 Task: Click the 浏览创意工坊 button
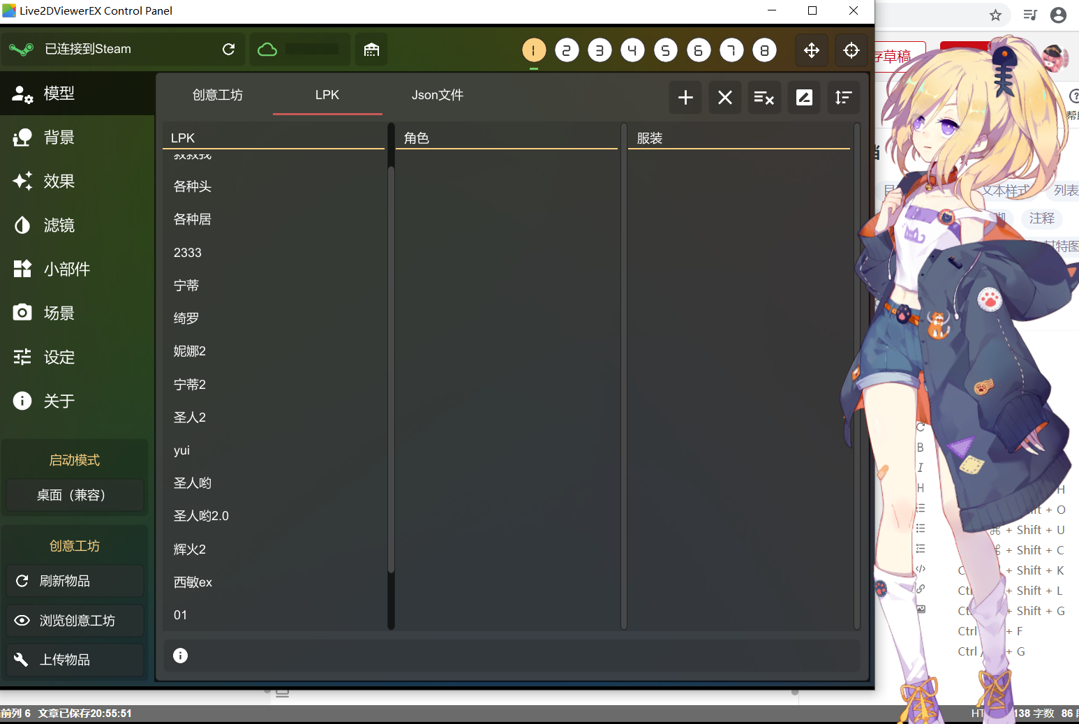(75, 621)
